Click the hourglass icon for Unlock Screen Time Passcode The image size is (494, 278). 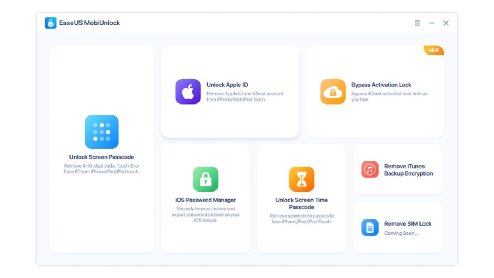pos(301,179)
